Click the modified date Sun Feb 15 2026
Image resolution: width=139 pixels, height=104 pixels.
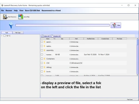[90, 55]
